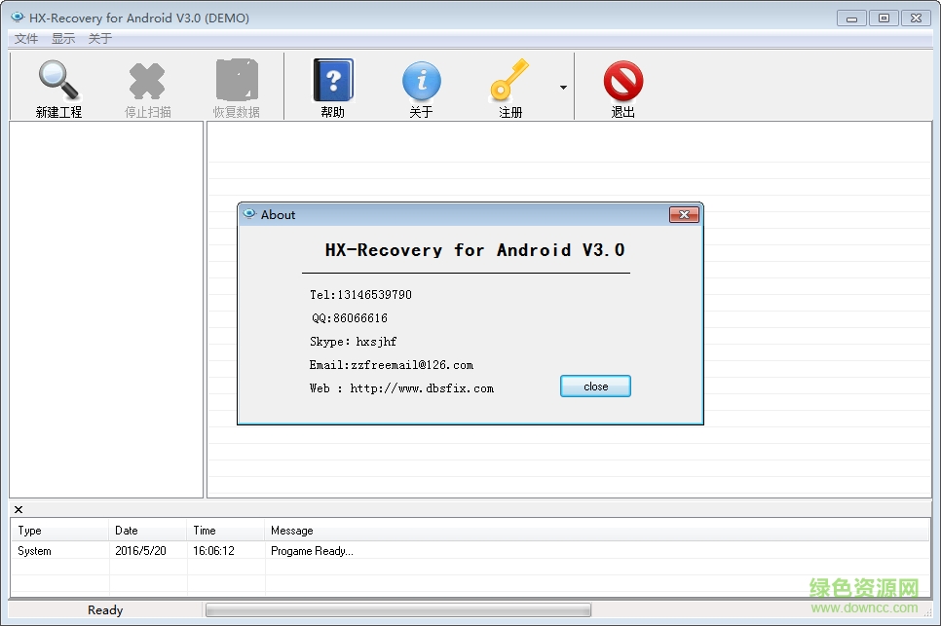Open the 文件 menu
Image resolution: width=941 pixels, height=626 pixels.
[25, 39]
